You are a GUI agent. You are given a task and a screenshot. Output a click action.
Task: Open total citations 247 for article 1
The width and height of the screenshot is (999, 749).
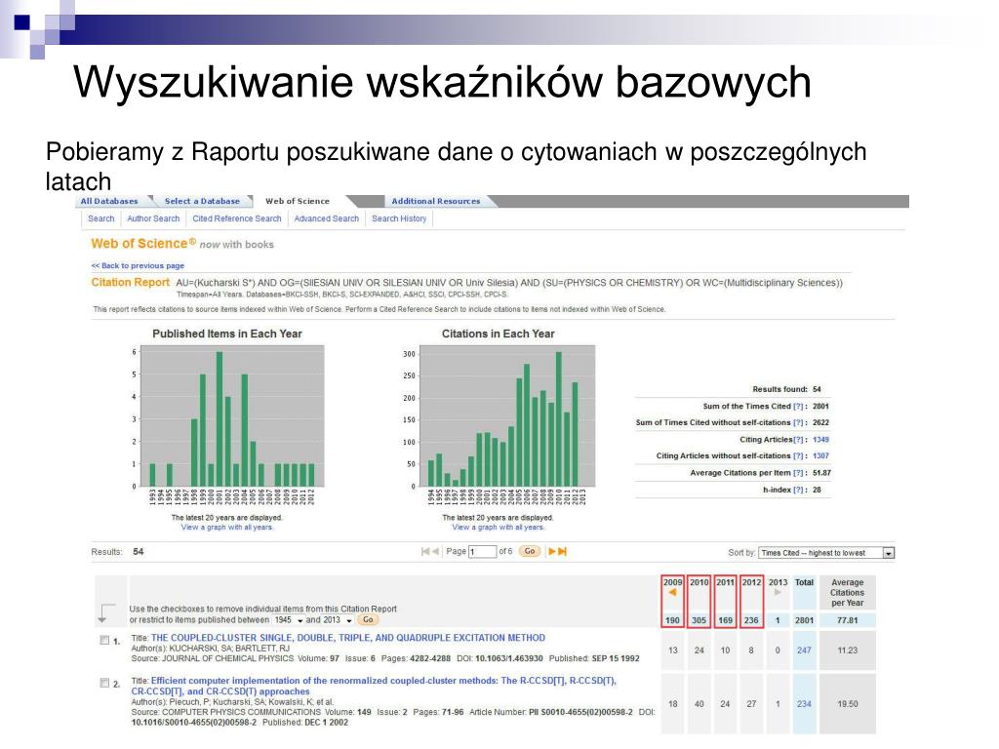(804, 650)
